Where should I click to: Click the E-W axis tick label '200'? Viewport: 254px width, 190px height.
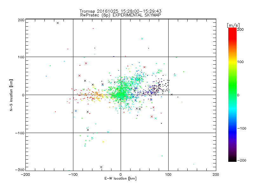point(216,175)
